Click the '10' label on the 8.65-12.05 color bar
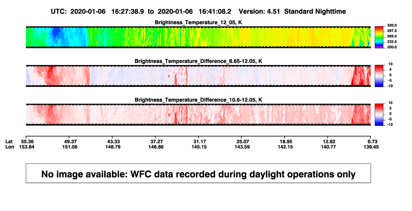The image size is (412, 211). [x=390, y=64]
